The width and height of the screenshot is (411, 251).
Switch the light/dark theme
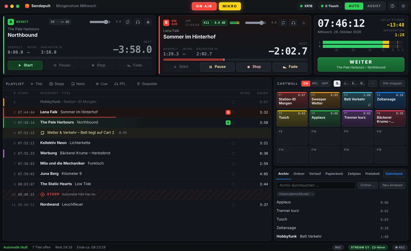pyautogui.click(x=403, y=6)
